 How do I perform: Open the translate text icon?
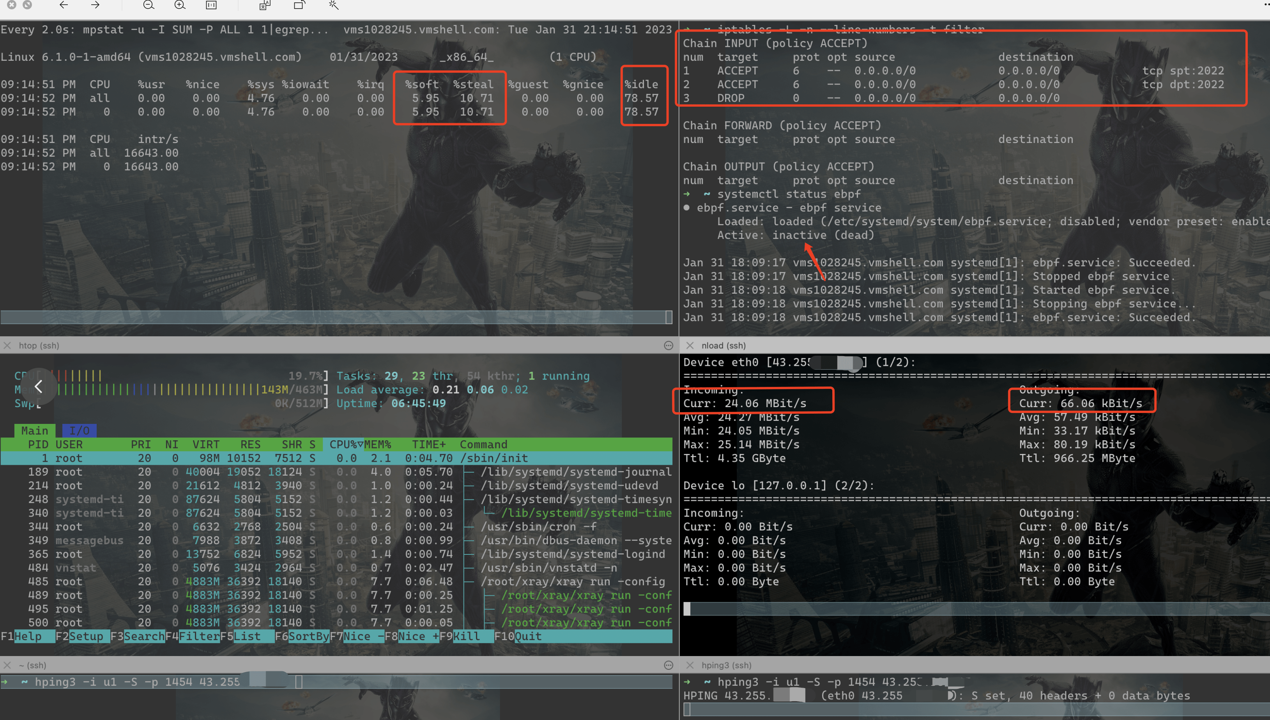(x=265, y=5)
